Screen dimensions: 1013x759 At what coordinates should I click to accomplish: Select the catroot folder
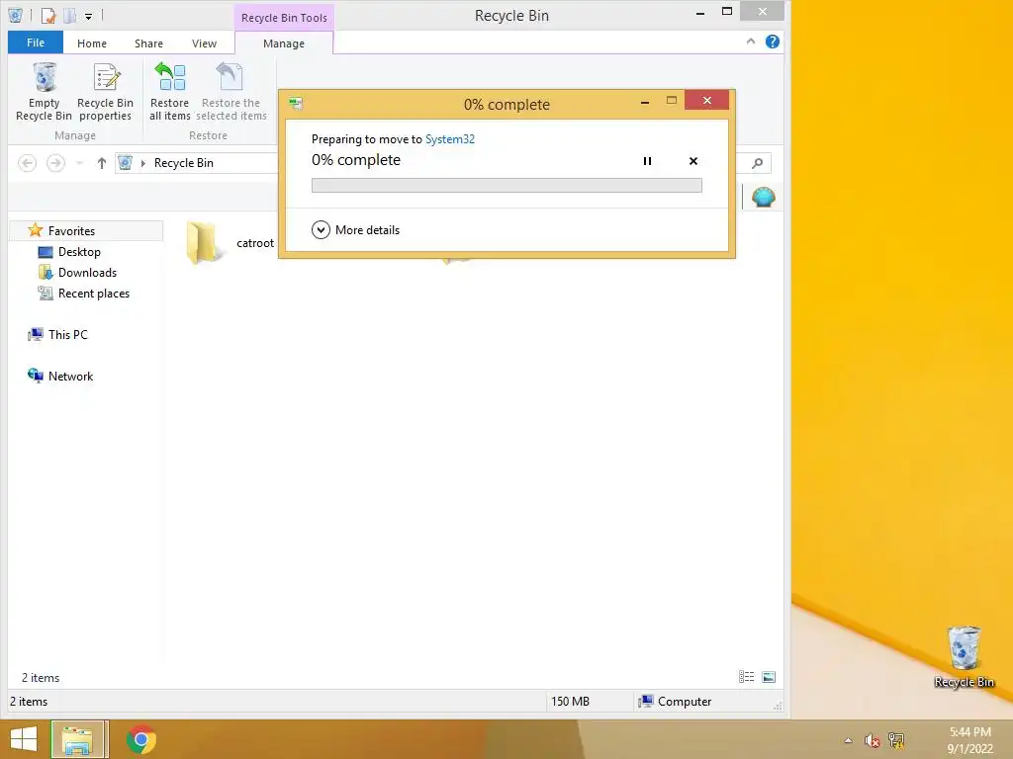pyautogui.click(x=230, y=243)
